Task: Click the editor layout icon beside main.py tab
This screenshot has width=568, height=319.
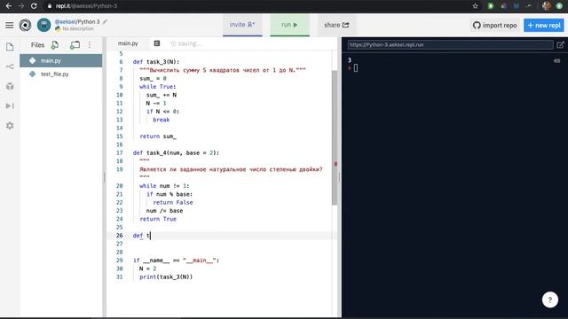Action: coord(157,43)
